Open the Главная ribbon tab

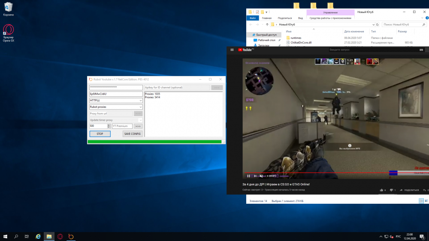(266, 18)
